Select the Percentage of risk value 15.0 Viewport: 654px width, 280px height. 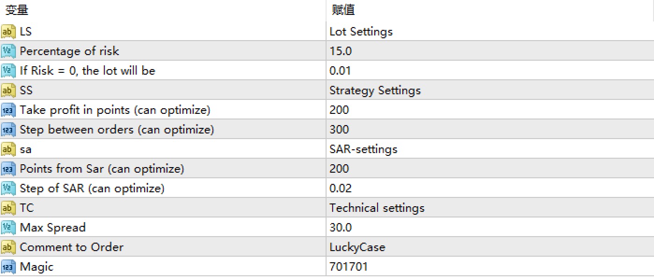pos(341,51)
